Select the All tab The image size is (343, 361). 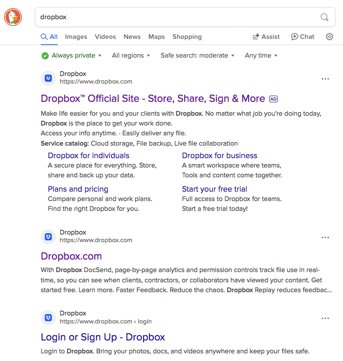tap(49, 37)
